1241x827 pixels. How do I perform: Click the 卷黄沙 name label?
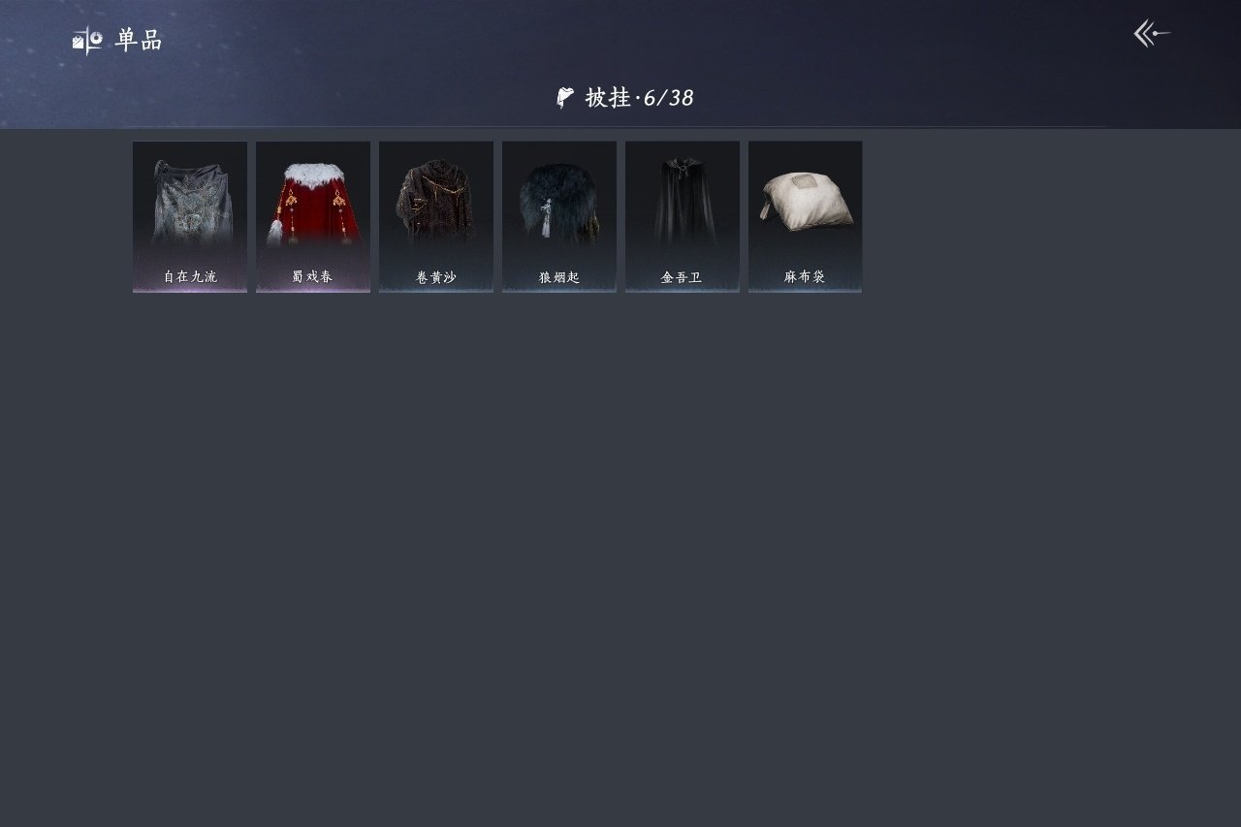pos(436,277)
